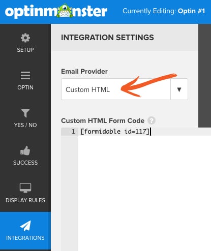211x251 pixels.
Task: Go to the OPTIN tab label
Action: point(25,87)
